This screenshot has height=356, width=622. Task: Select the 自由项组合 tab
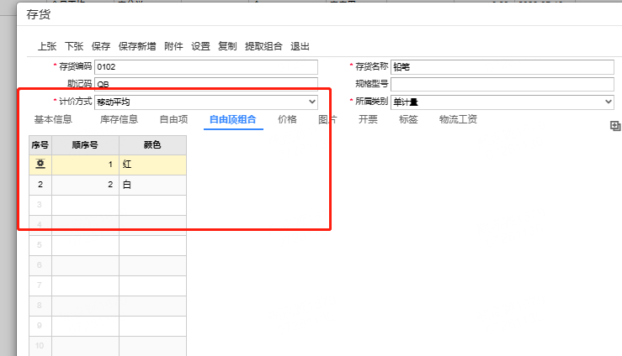[x=233, y=119]
